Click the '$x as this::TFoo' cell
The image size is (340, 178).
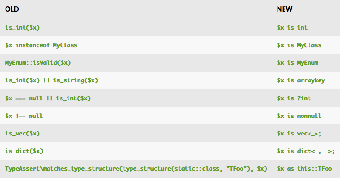pyautogui.click(x=304, y=169)
